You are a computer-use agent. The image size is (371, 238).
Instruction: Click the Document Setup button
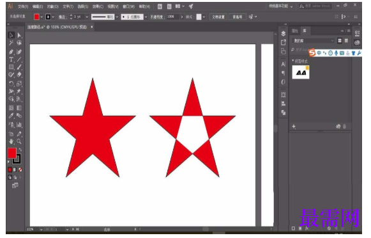218,17
